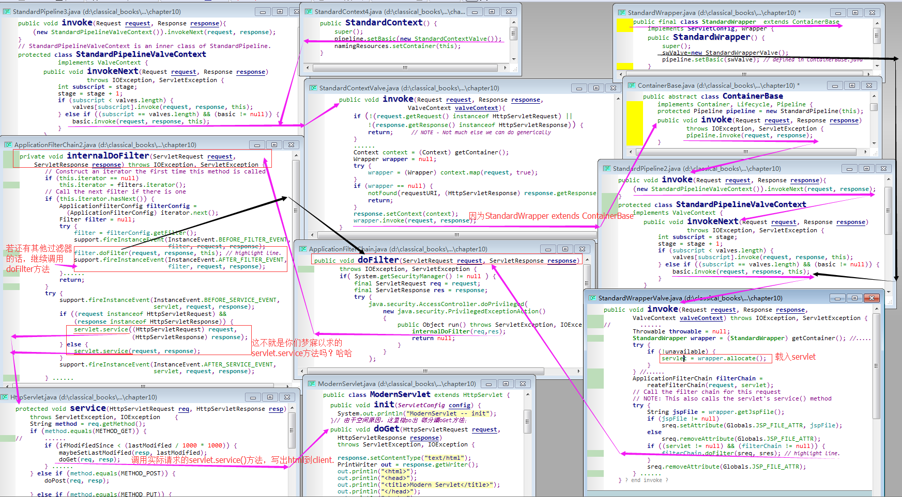Minimize the ModernServlet.java window
This screenshot has width=902, height=497.
[x=488, y=383]
